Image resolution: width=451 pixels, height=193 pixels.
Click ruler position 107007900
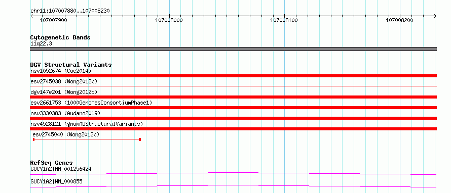(x=54, y=20)
